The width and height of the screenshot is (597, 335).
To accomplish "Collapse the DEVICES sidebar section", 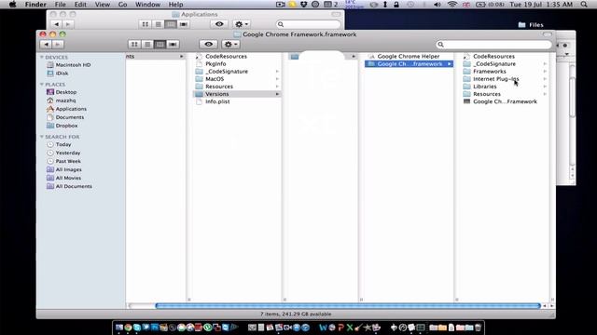I will click(41, 57).
